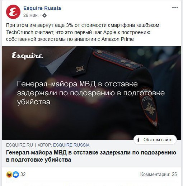Image resolution: width=183 pixels, height=186 pixels.
Task: Click the Russia shoulder patch in the photo
Action: [148, 107]
